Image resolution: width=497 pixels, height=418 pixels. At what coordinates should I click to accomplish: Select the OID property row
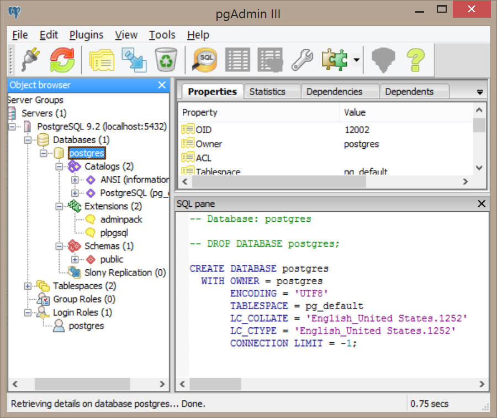pos(326,130)
